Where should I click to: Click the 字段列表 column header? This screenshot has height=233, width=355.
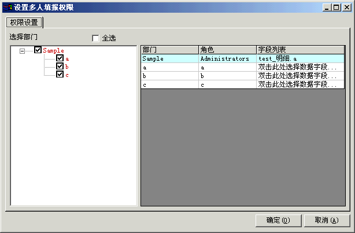click(x=301, y=50)
